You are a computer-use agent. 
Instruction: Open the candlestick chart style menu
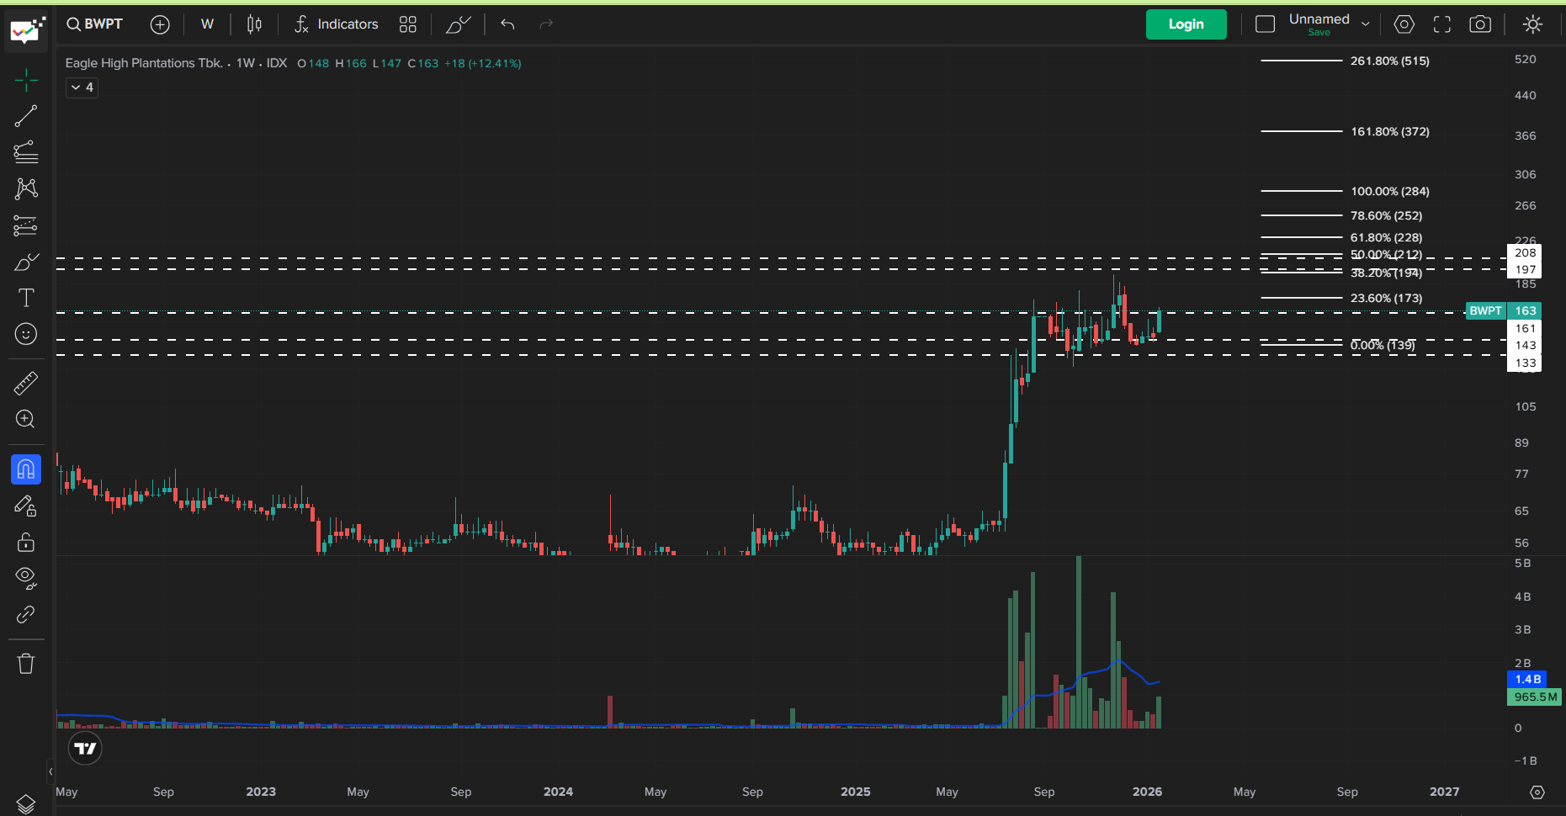click(x=254, y=24)
